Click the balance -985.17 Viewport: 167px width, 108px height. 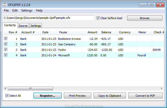pyautogui.click(x=106, y=44)
